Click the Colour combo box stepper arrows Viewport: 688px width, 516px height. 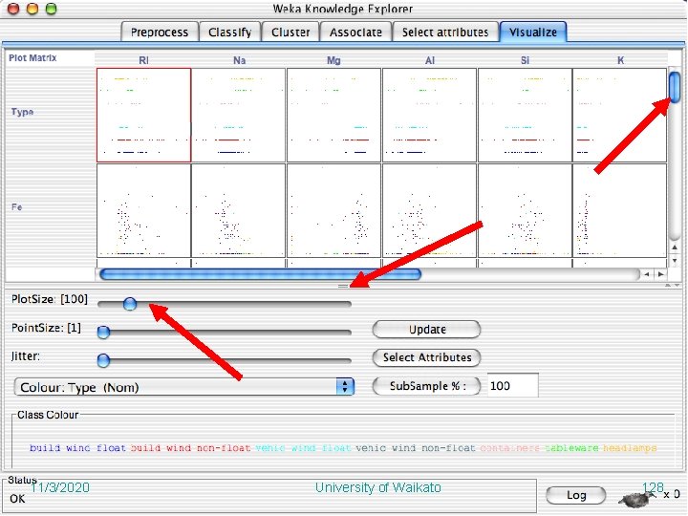(345, 387)
